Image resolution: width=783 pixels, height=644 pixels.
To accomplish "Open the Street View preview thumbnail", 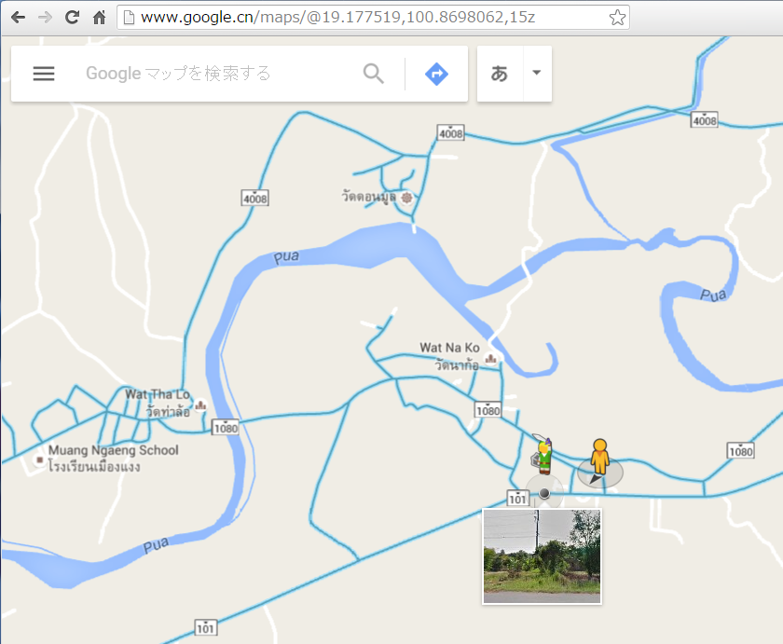I will coord(542,556).
